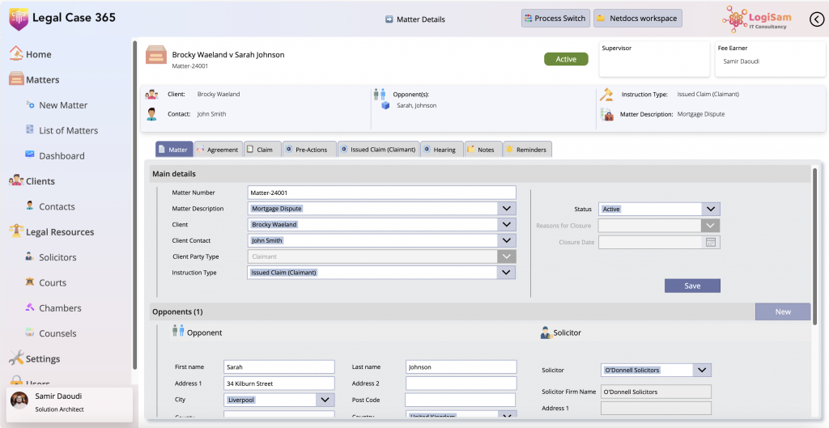
Task: Switch to the Hearing tab
Action: coord(443,150)
